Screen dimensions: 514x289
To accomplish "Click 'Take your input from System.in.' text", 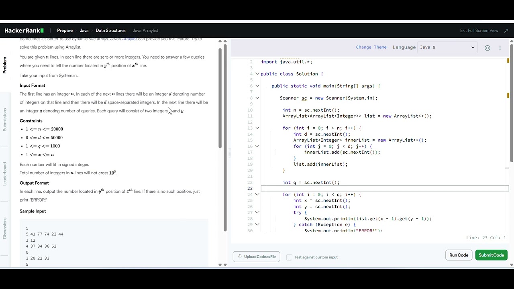I will [x=49, y=75].
